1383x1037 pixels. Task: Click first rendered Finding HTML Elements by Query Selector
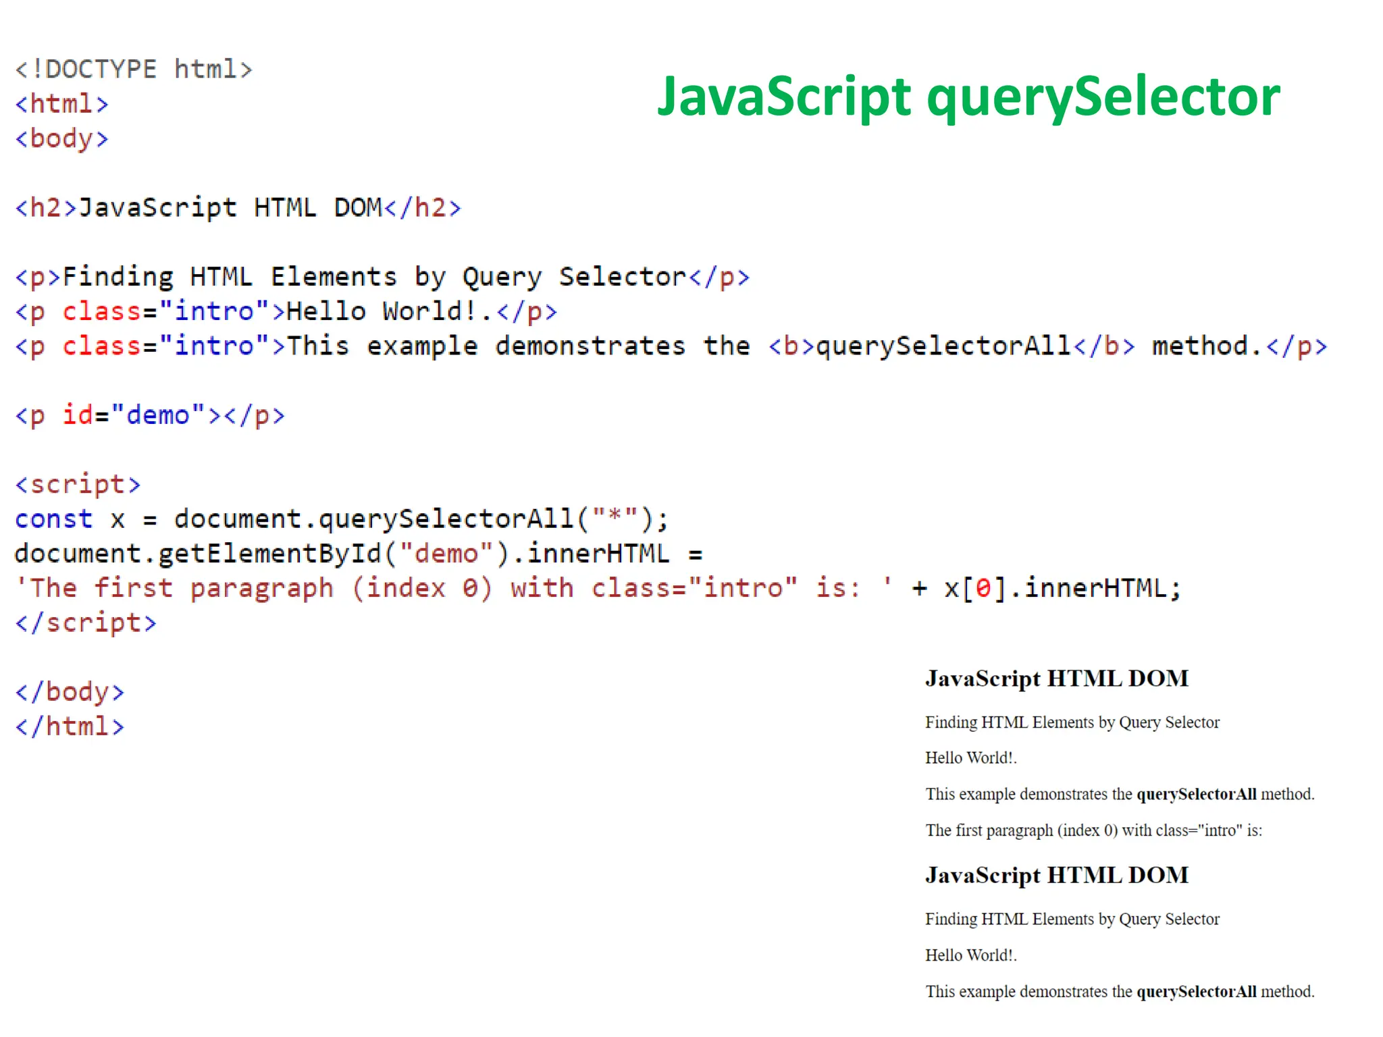[1072, 723]
